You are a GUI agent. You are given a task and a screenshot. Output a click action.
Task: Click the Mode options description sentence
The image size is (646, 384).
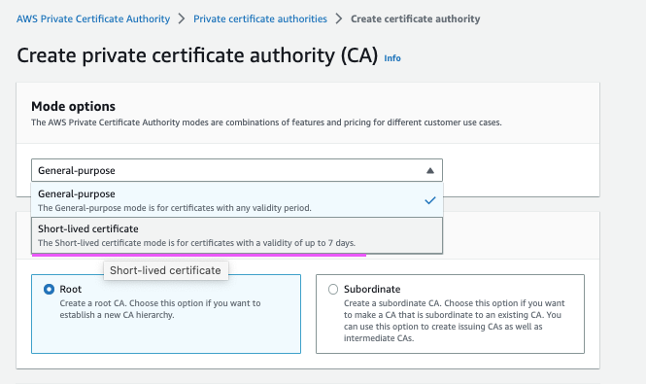(x=266, y=122)
